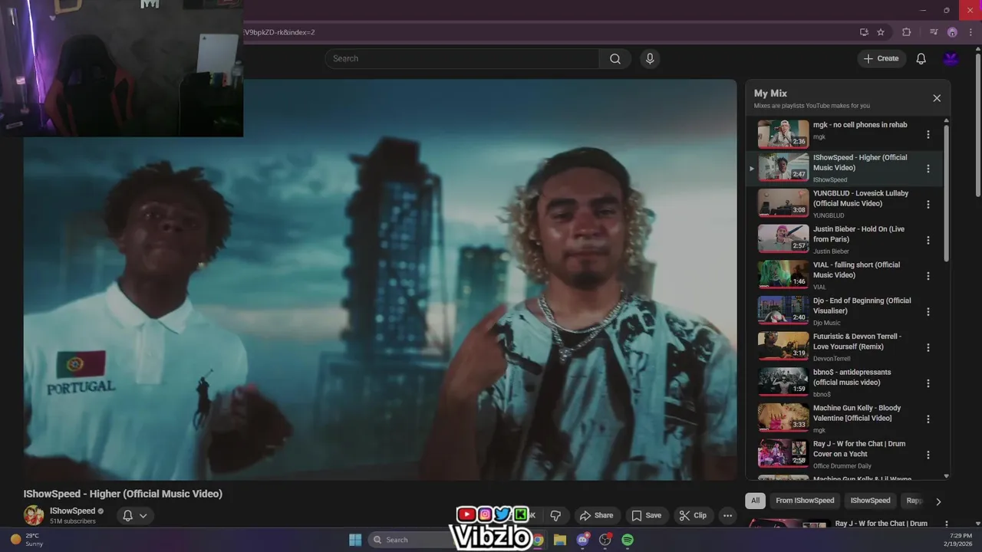The height and width of the screenshot is (552, 982).
Task: Open the Windows Start menu
Action: [x=355, y=540]
